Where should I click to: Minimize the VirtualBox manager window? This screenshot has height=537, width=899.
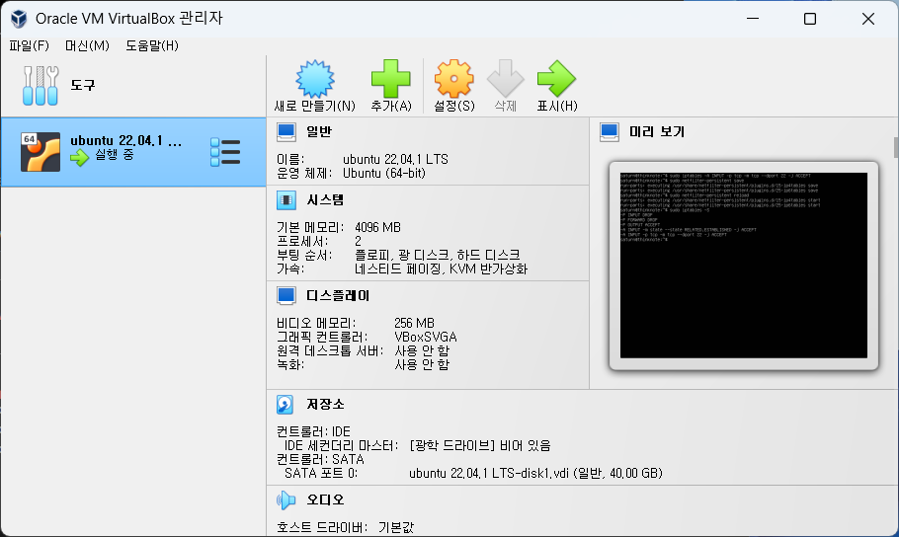pos(753,19)
